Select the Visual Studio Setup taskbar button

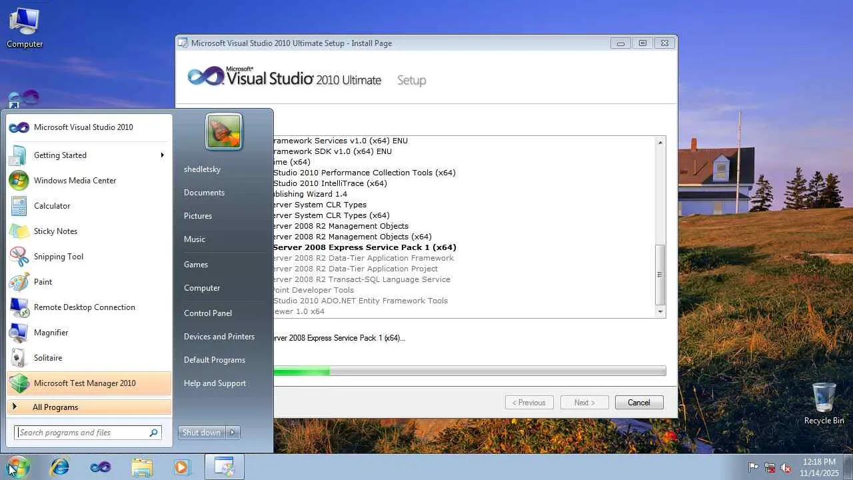coord(225,467)
